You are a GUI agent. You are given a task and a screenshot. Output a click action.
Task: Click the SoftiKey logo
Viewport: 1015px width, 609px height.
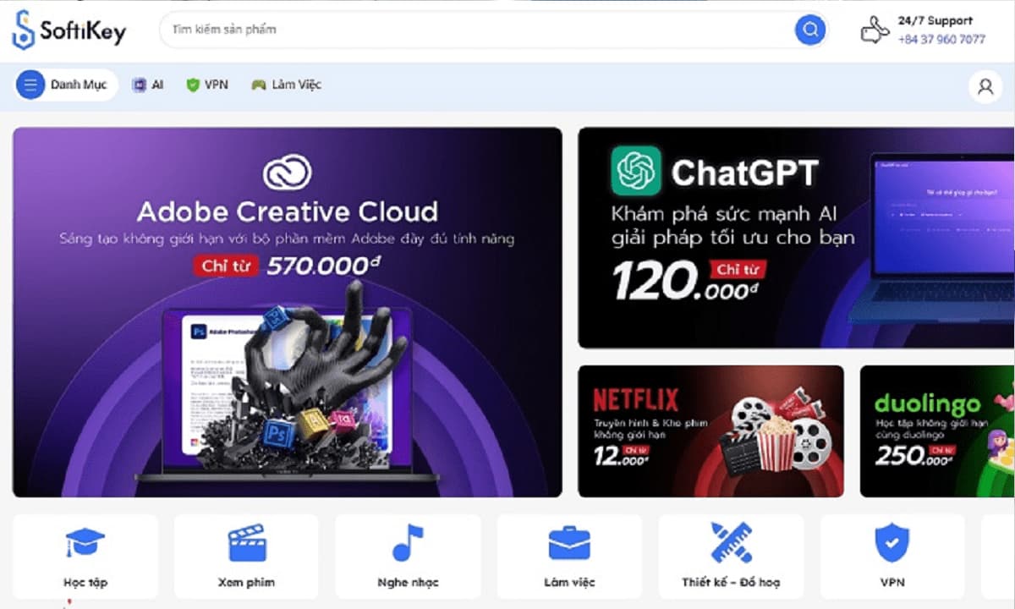tap(69, 31)
